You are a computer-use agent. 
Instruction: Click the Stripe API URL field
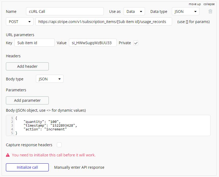coord(104,22)
